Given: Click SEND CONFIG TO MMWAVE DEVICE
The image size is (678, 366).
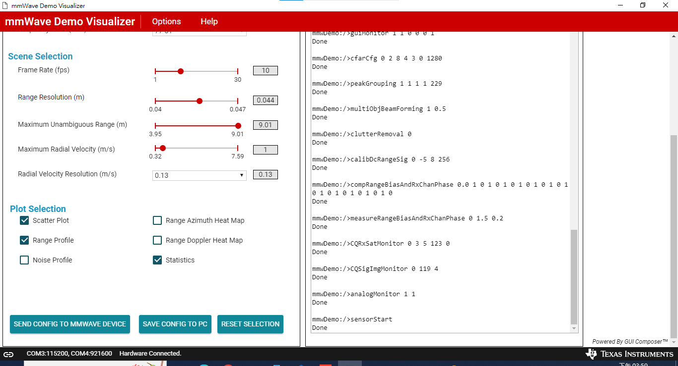Looking at the screenshot, I should (69, 324).
